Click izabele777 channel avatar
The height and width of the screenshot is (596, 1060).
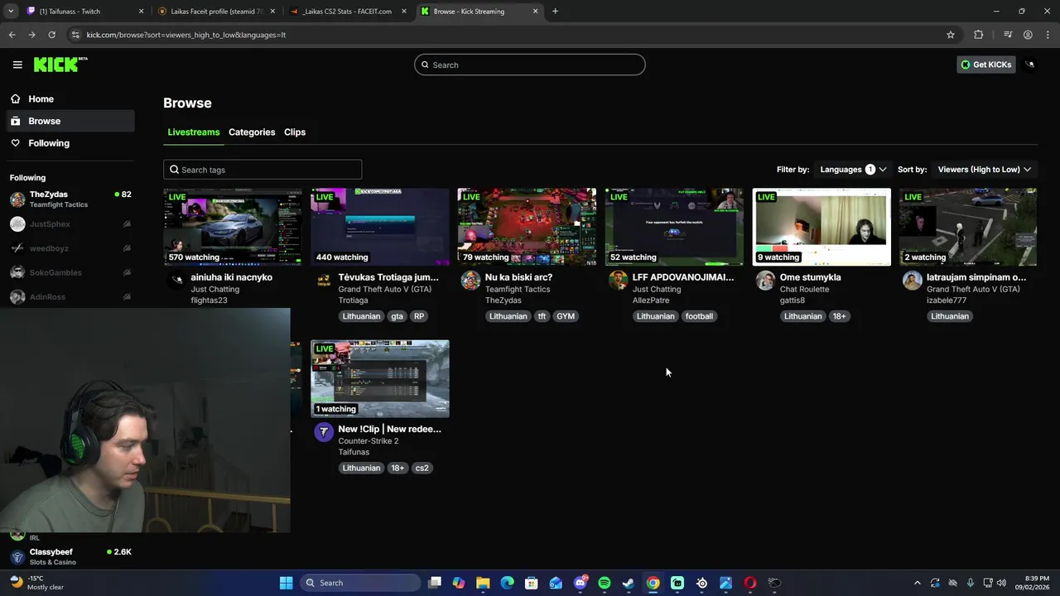tap(912, 281)
